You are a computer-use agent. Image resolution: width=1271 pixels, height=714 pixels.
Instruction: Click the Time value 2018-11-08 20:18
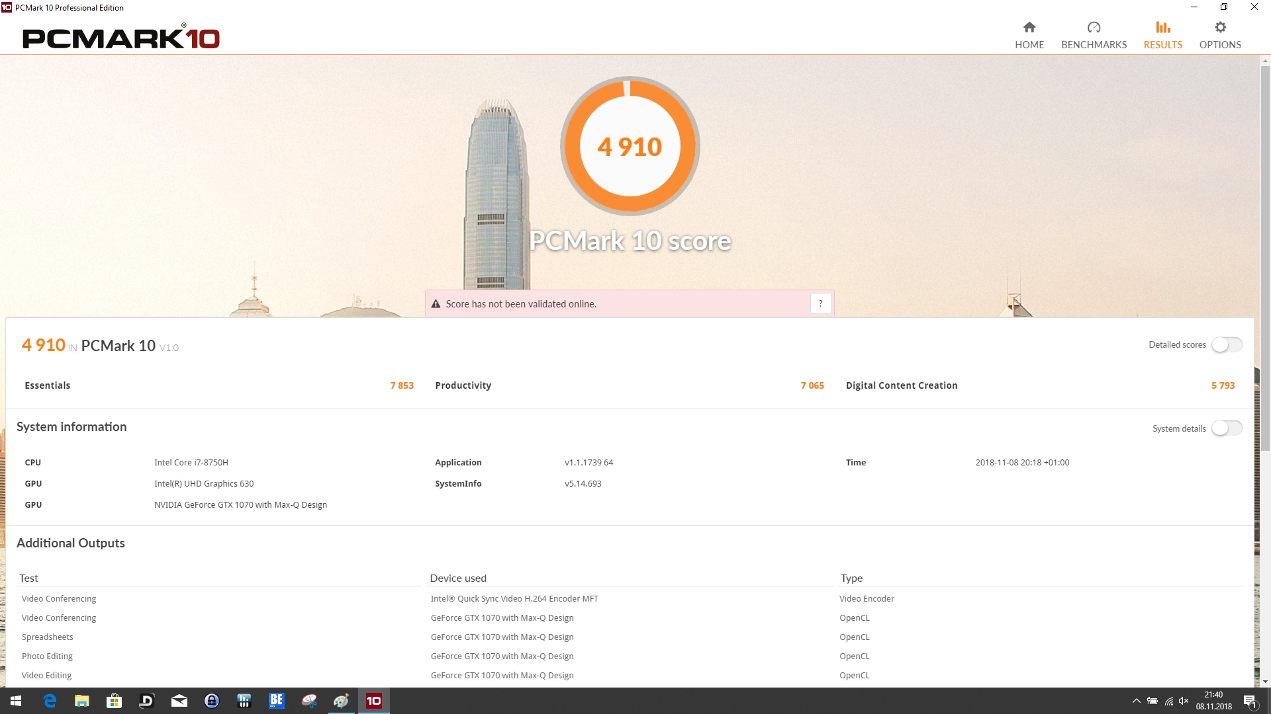point(1022,462)
